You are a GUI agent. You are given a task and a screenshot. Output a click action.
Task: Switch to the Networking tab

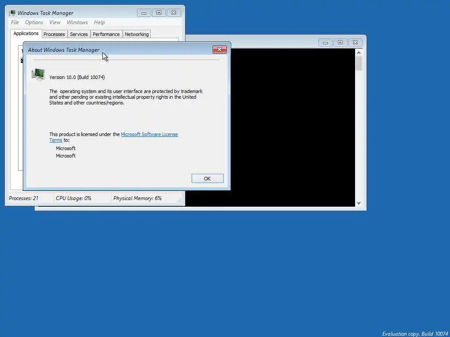[x=137, y=34]
